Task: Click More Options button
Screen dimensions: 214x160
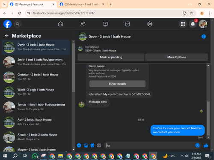Action: (x=176, y=57)
